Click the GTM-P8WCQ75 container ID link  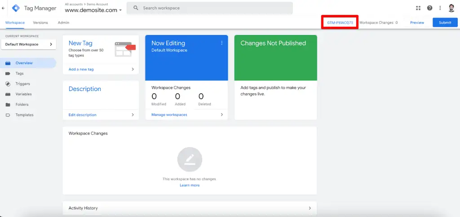pyautogui.click(x=340, y=22)
